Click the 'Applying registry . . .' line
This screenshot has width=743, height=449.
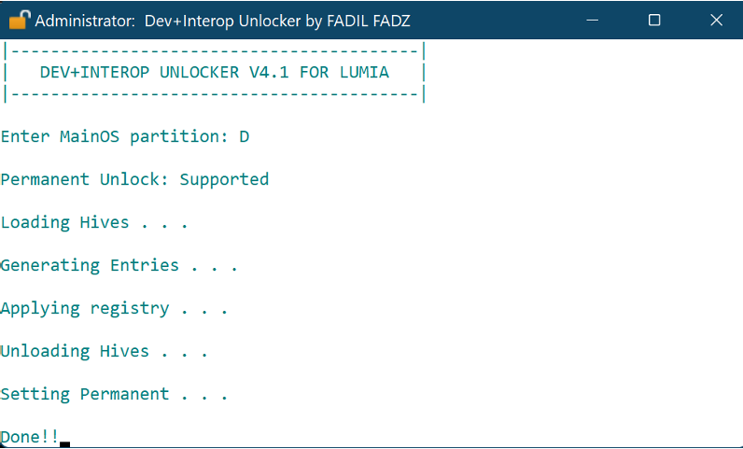coord(114,308)
